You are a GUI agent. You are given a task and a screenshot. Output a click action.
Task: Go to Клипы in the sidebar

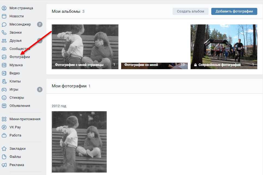[15, 81]
